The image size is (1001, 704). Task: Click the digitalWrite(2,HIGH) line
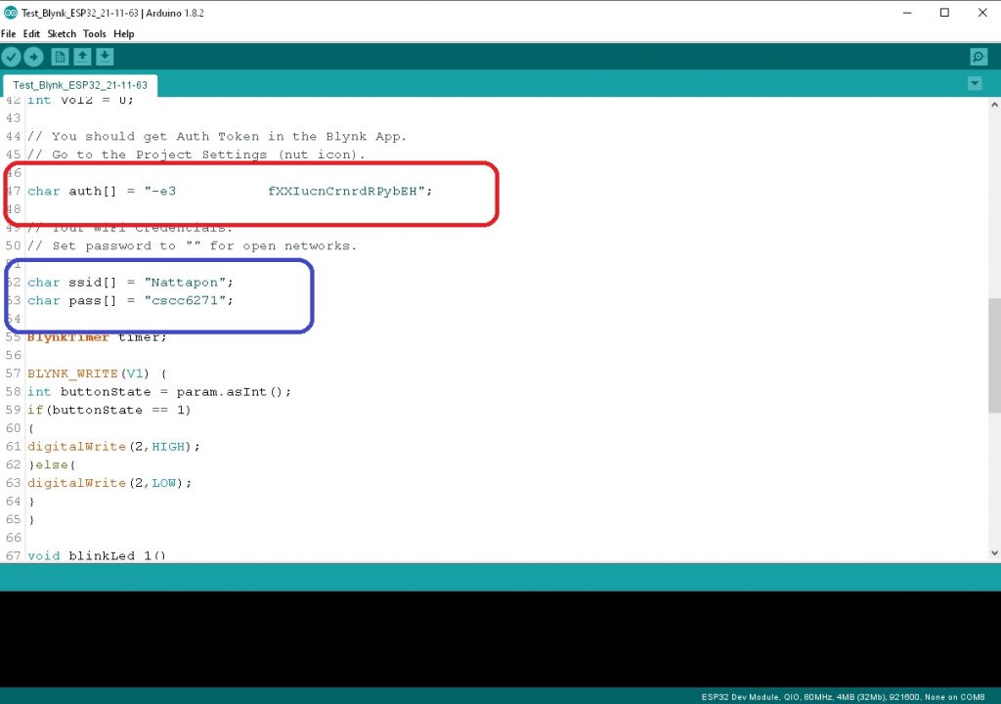pos(113,447)
